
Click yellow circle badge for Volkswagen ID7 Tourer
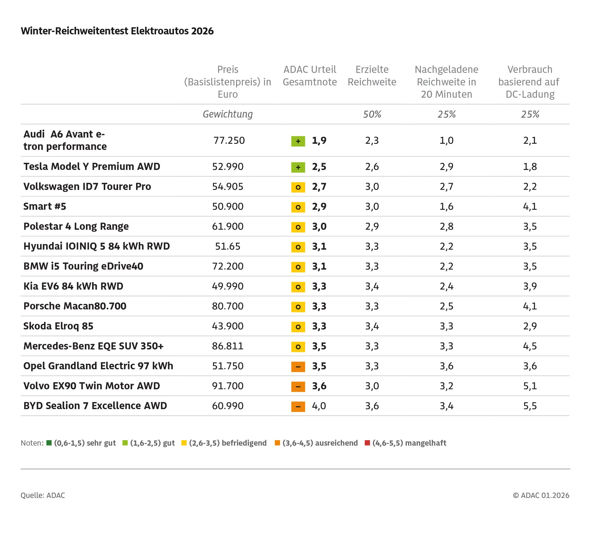298,187
